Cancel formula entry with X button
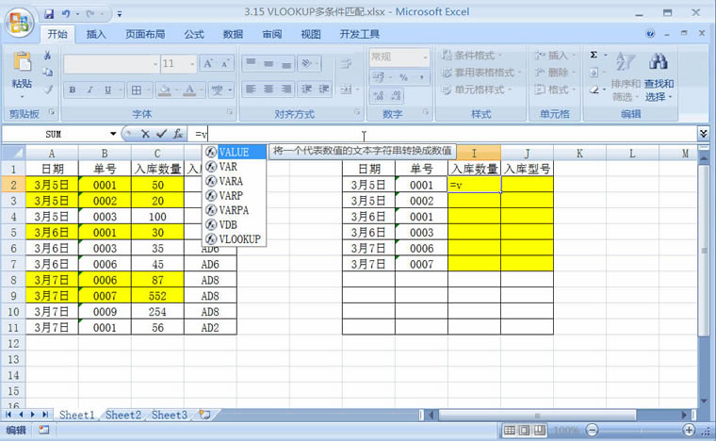This screenshot has height=441, width=716. (x=145, y=134)
